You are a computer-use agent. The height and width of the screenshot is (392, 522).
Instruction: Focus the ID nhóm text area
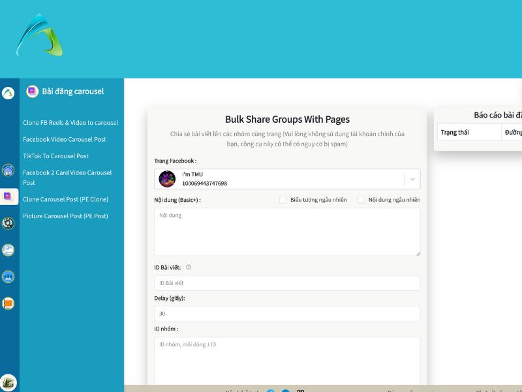(287, 361)
